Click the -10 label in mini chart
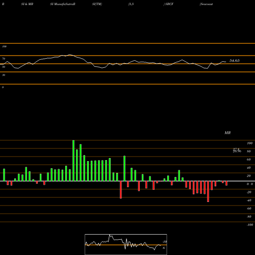Image resolution: width=255 pixels, height=255 pixels. (165, 242)
